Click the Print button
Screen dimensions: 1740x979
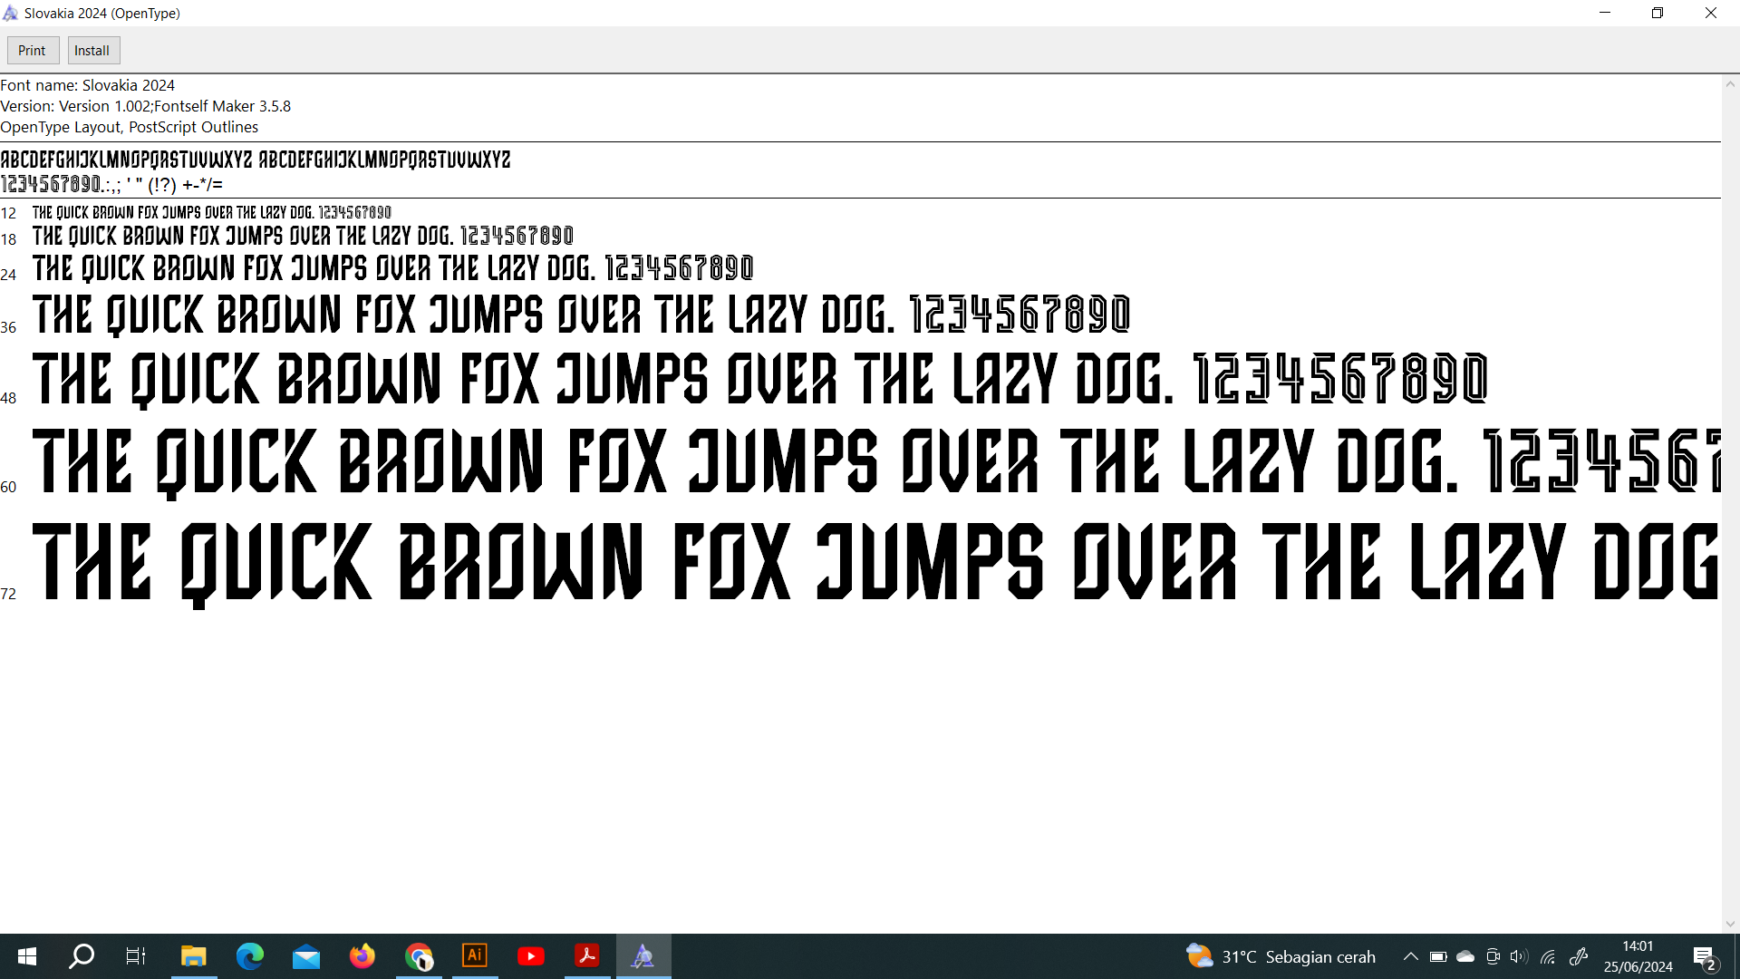click(33, 51)
